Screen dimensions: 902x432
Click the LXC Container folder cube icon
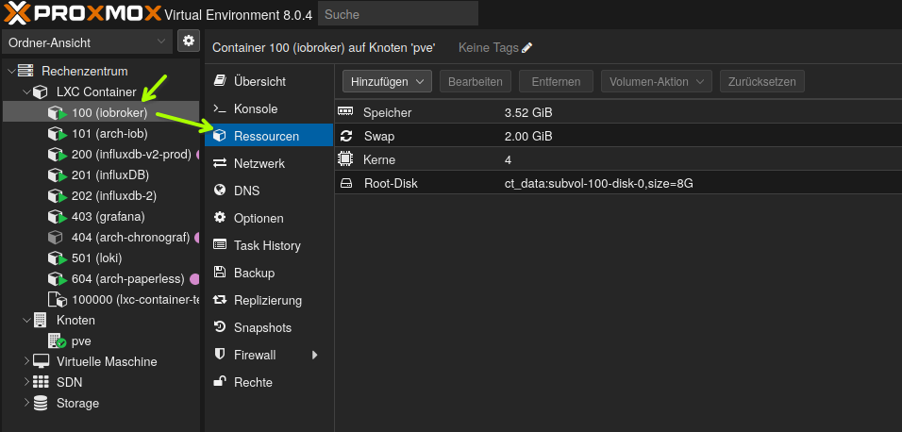coord(40,92)
